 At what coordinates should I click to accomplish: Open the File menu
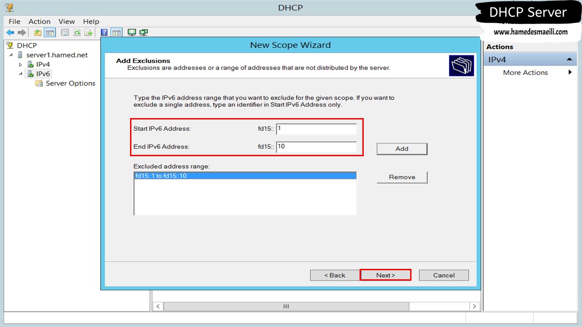(x=15, y=21)
